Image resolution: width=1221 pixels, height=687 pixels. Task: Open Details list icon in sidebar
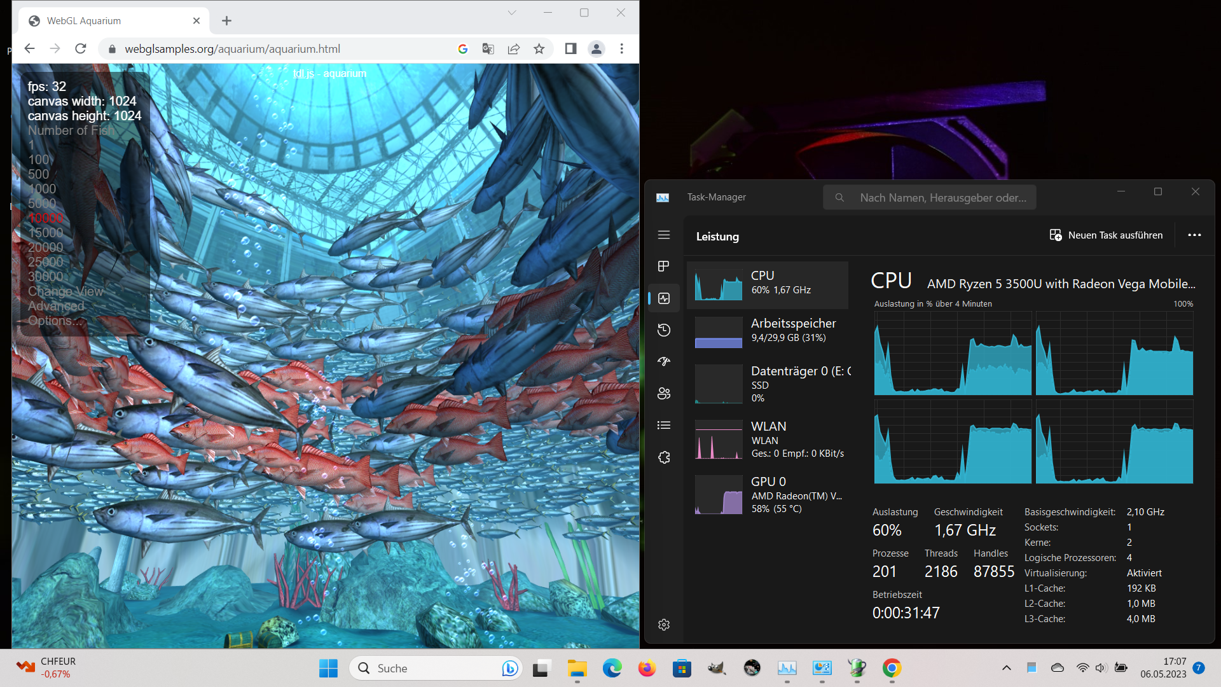663,425
